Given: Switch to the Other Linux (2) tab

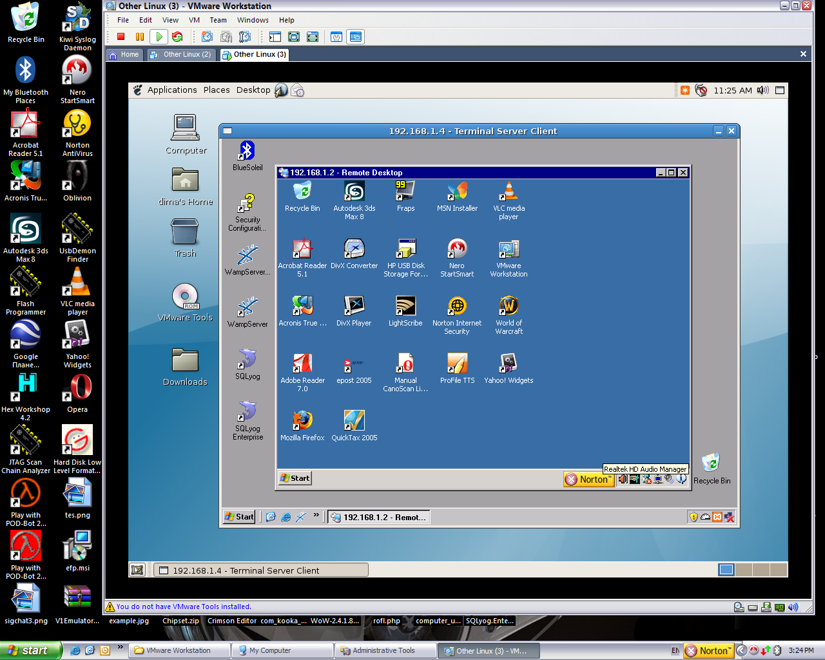Looking at the screenshot, I should point(181,55).
